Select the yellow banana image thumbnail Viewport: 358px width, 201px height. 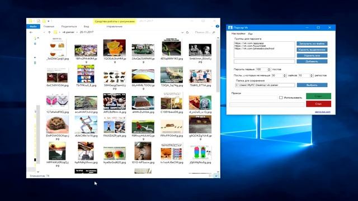pos(143,76)
